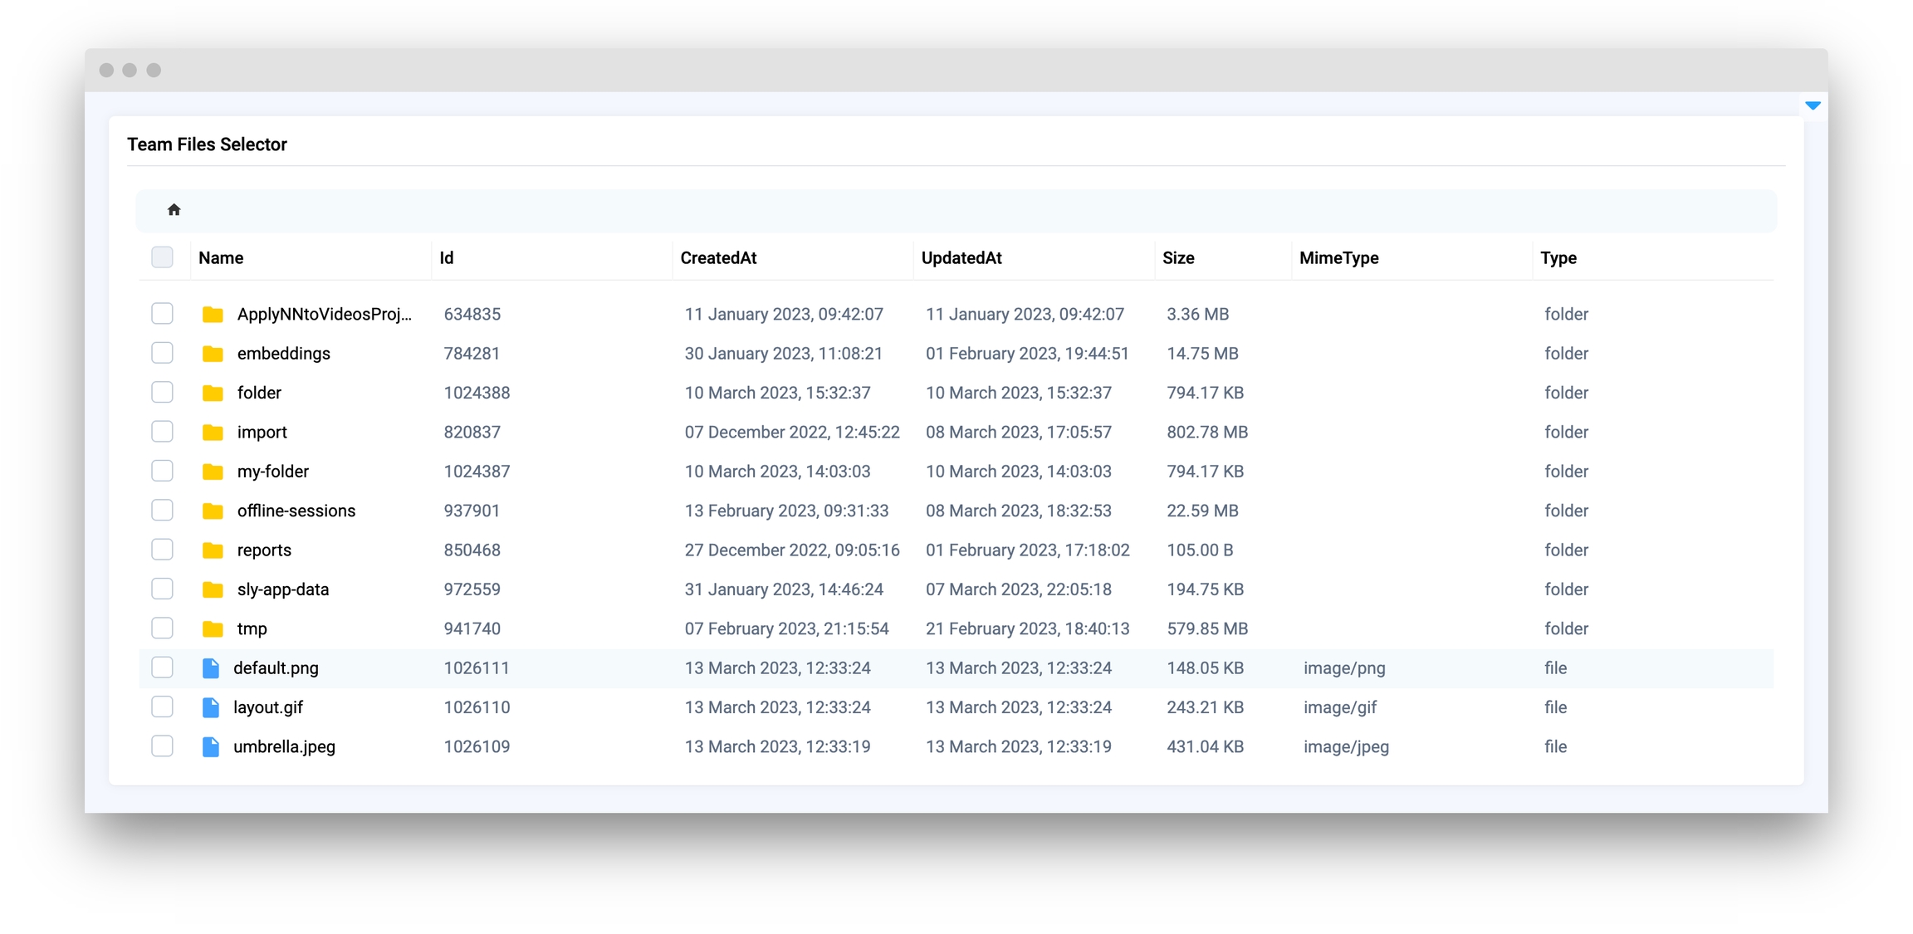The width and height of the screenshot is (1913, 934).
Task: Open the sly-app-data folder name
Action: point(282,589)
